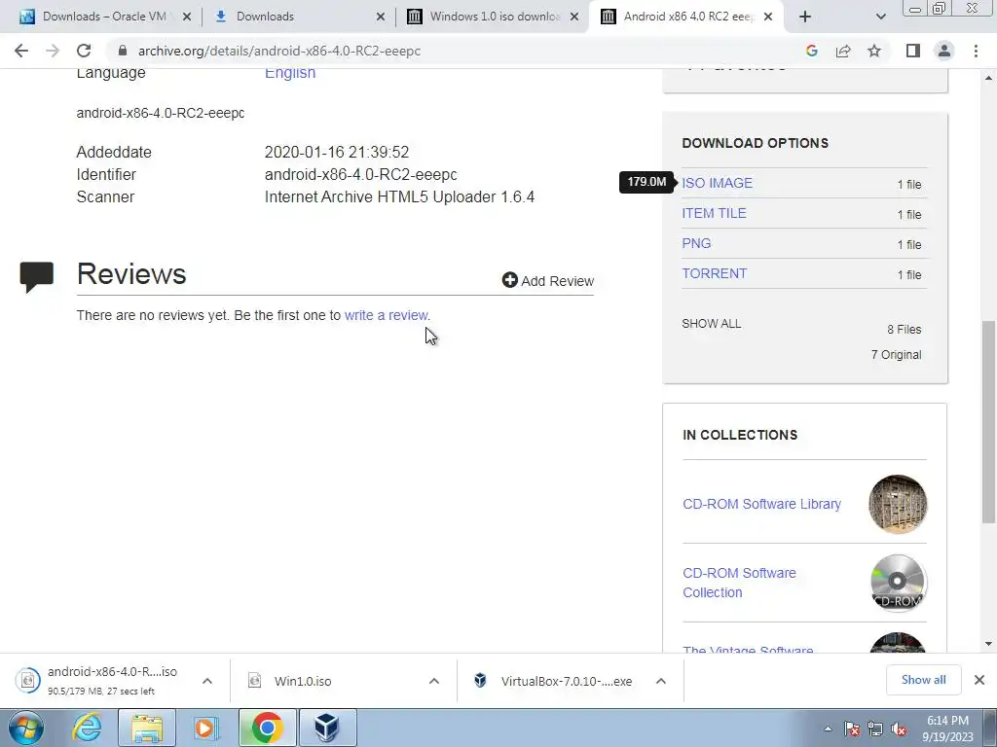Expand options for Win1.0.iso download

(x=434, y=681)
